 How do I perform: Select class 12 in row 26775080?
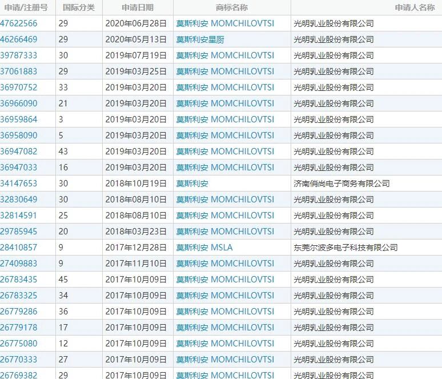63,344
